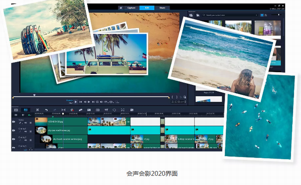Select the sky beach vacation summer.jpeg clip

pos(63,139)
